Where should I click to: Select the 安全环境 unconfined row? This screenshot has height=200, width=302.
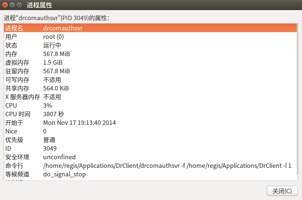tap(150, 157)
